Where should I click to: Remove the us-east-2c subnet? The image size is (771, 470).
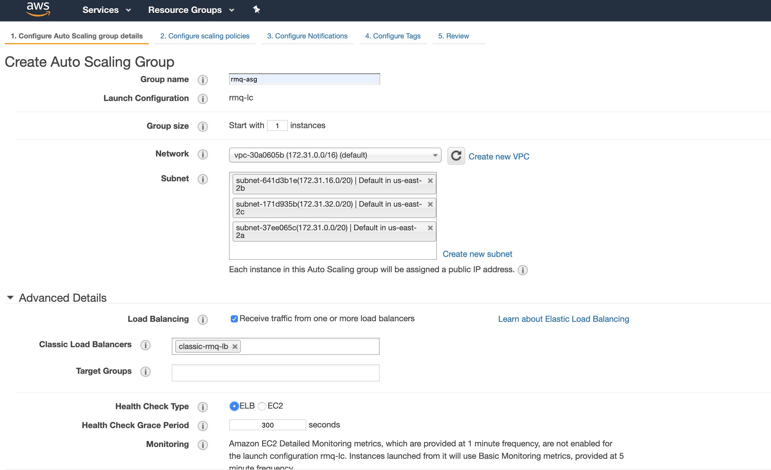tap(430, 204)
